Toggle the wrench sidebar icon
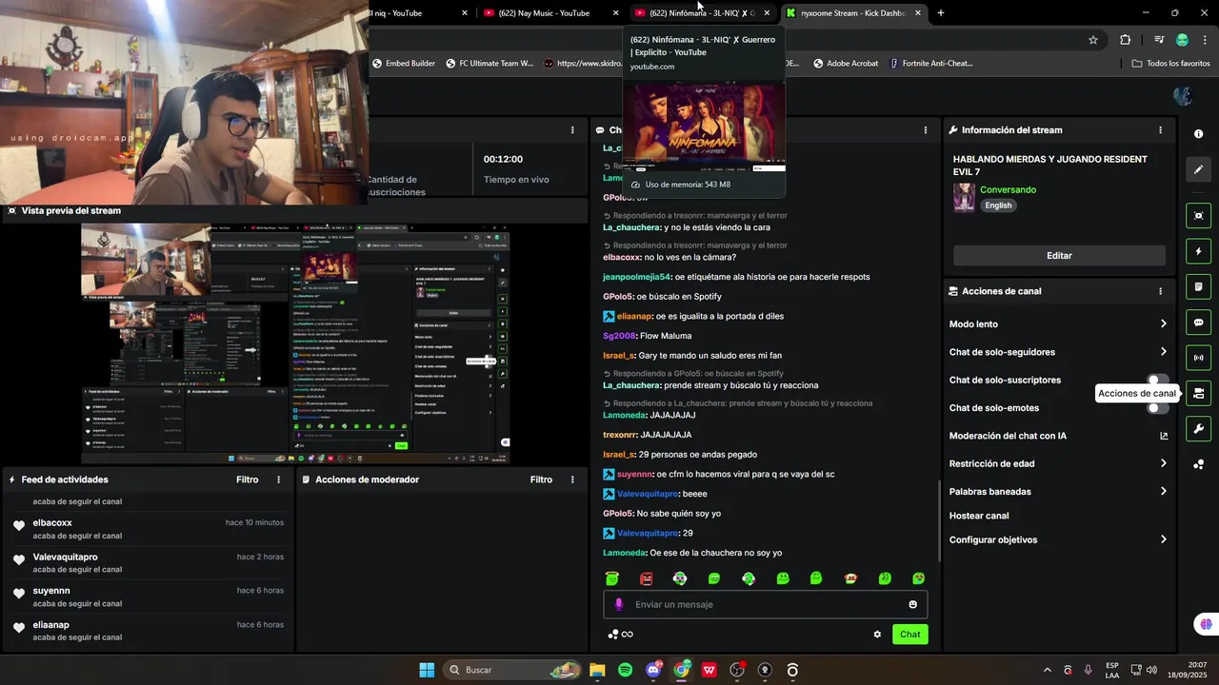This screenshot has width=1219, height=685. click(x=1198, y=428)
